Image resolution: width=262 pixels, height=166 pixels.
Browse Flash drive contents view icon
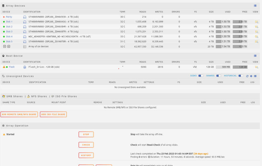tap(256, 67)
